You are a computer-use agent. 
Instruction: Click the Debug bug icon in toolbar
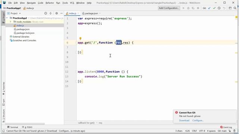188,8
